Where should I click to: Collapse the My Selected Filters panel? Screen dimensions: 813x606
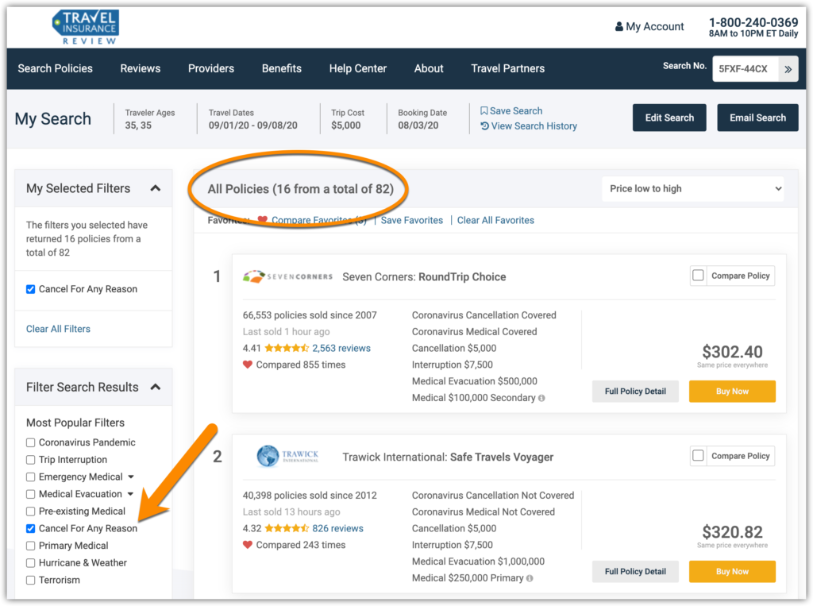point(155,188)
